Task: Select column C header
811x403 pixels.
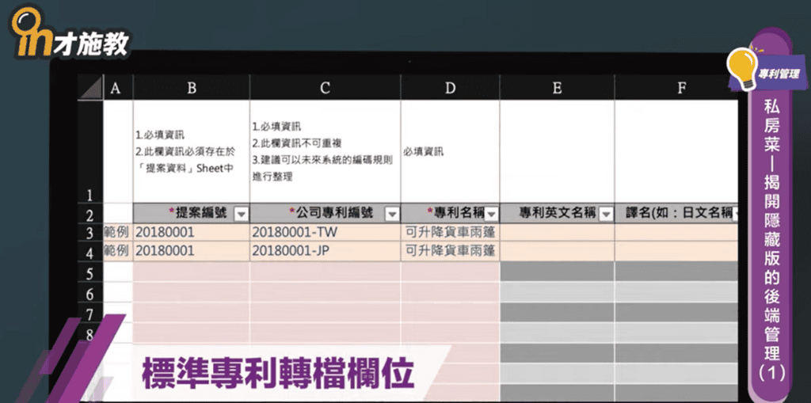Action: point(325,89)
